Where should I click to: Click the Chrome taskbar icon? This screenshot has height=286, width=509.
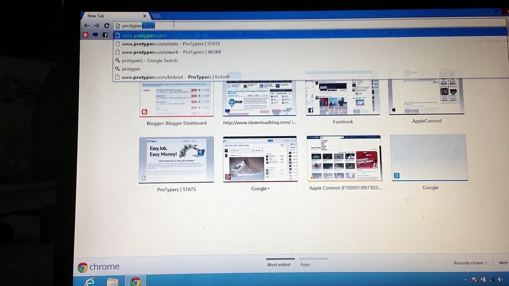click(x=136, y=281)
